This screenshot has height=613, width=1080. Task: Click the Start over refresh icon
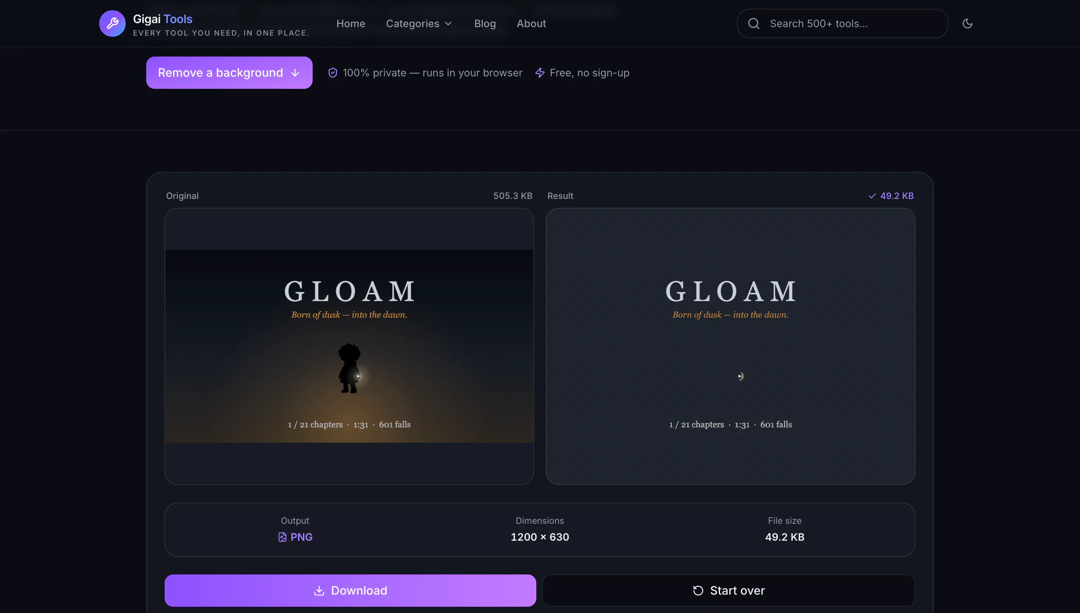click(698, 591)
